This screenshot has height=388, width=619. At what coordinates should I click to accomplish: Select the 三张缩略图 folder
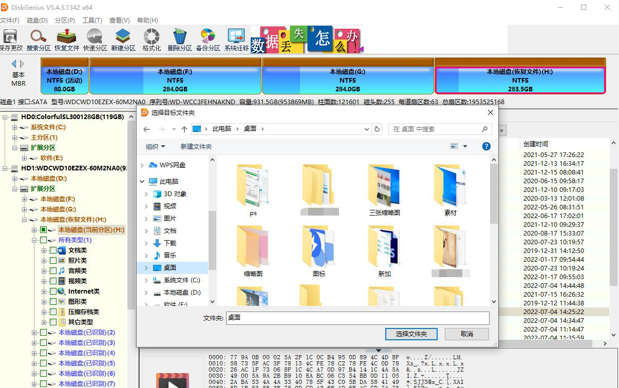click(x=384, y=190)
